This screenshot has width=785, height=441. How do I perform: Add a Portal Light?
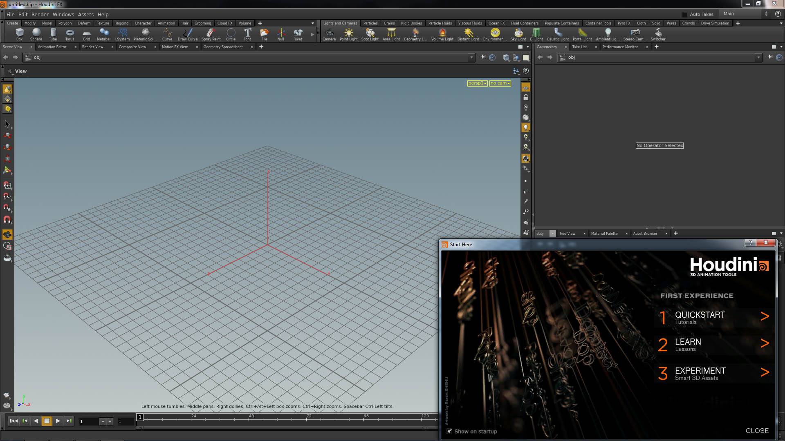582,34
